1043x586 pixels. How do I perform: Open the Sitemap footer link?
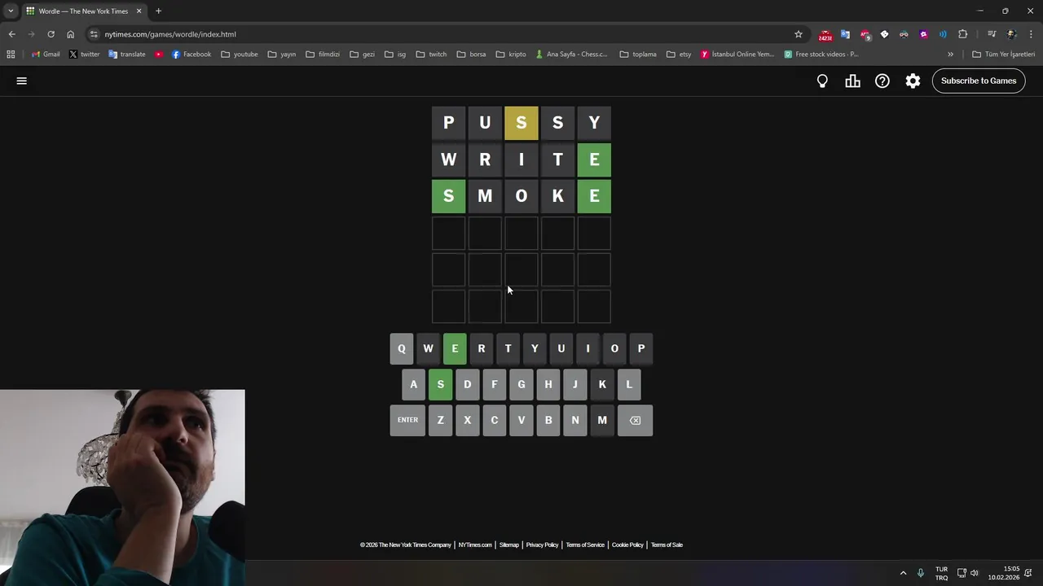[509, 544]
